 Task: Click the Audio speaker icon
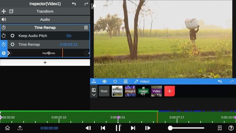tap(4, 20)
